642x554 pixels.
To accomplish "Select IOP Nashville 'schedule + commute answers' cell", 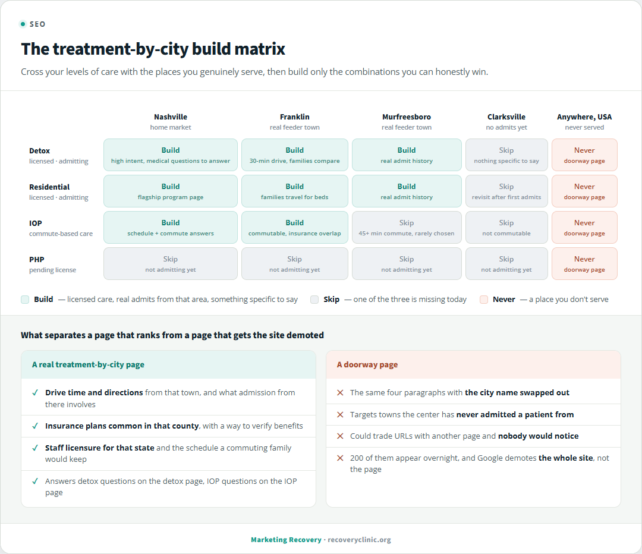I will [x=171, y=227].
